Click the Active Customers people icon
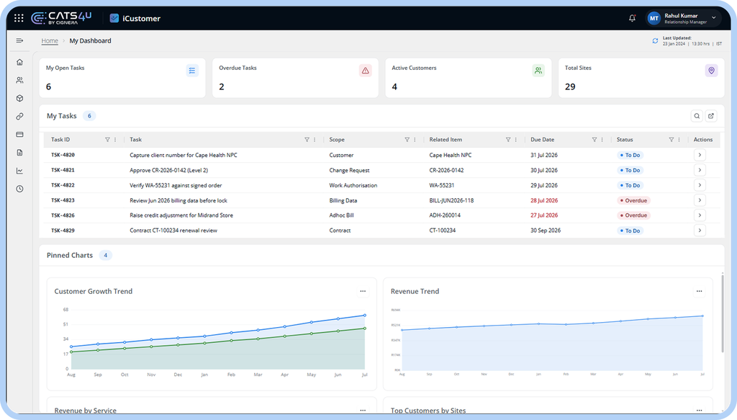This screenshot has width=737, height=420. point(538,71)
